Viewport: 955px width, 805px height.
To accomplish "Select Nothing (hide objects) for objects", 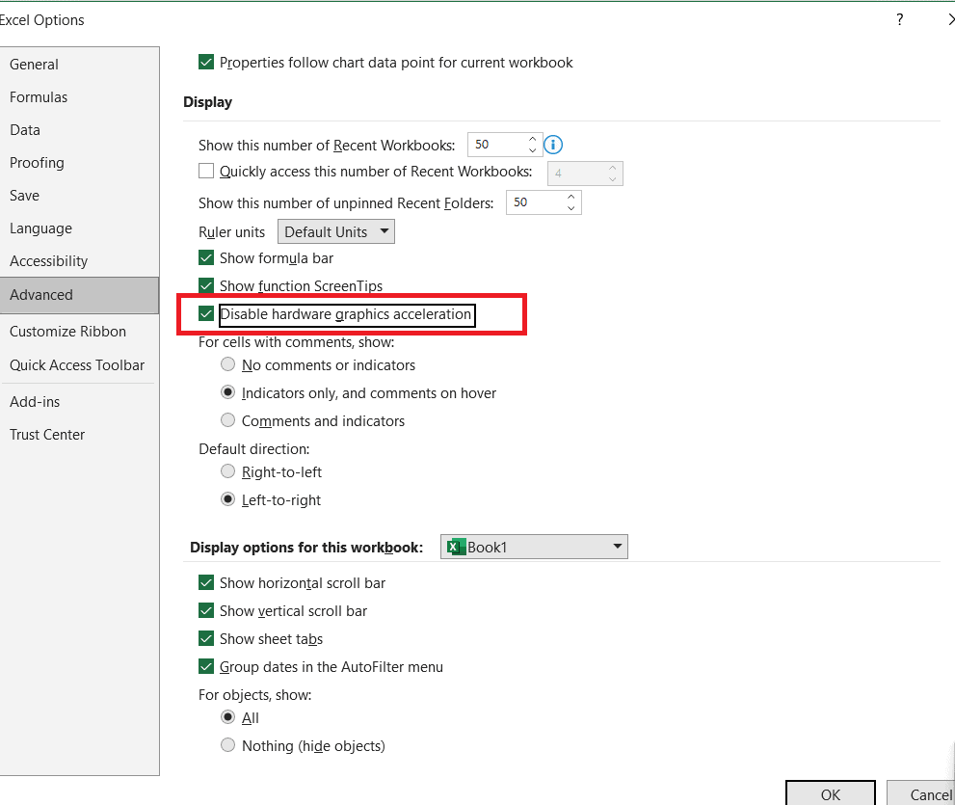I will (227, 745).
